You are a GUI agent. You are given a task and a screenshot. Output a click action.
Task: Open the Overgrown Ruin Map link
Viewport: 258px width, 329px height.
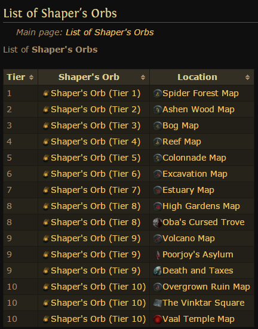tap(206, 287)
